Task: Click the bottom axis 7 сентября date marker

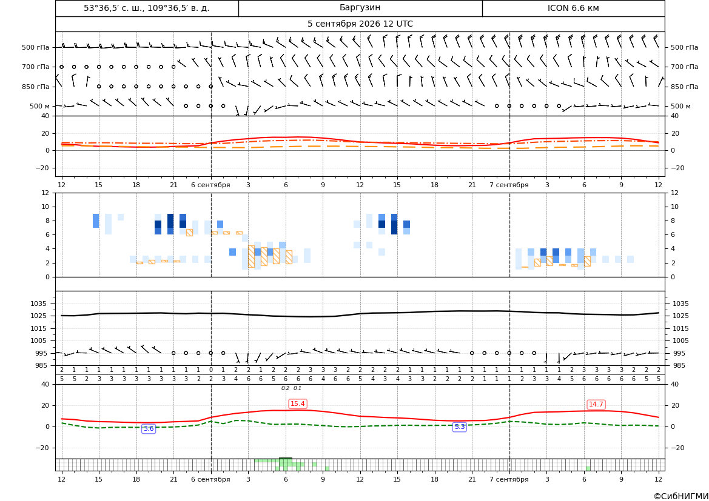Action: tap(509, 479)
